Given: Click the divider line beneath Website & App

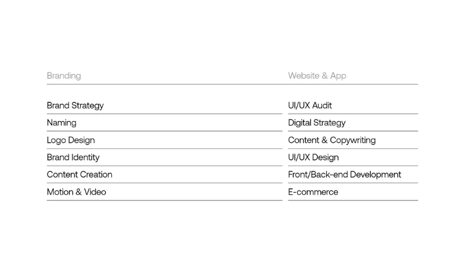Looking at the screenshot, I should coord(353,84).
